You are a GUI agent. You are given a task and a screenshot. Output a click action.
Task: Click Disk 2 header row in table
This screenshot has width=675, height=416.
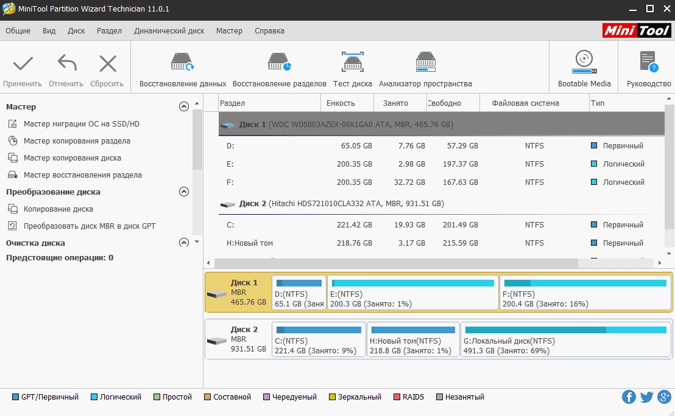click(x=441, y=204)
